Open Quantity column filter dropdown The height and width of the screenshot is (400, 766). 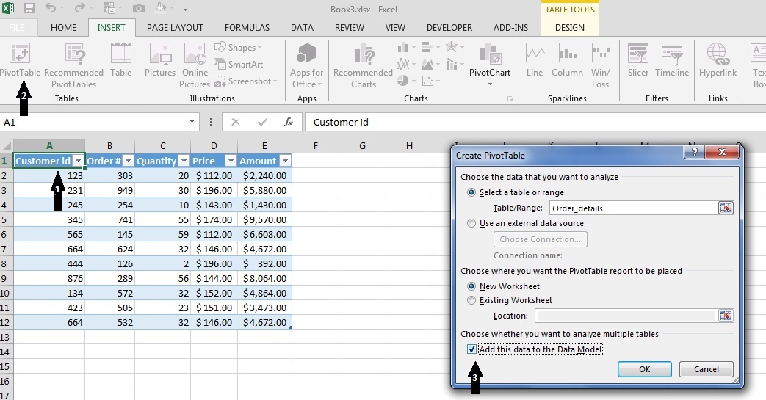pyautogui.click(x=184, y=161)
